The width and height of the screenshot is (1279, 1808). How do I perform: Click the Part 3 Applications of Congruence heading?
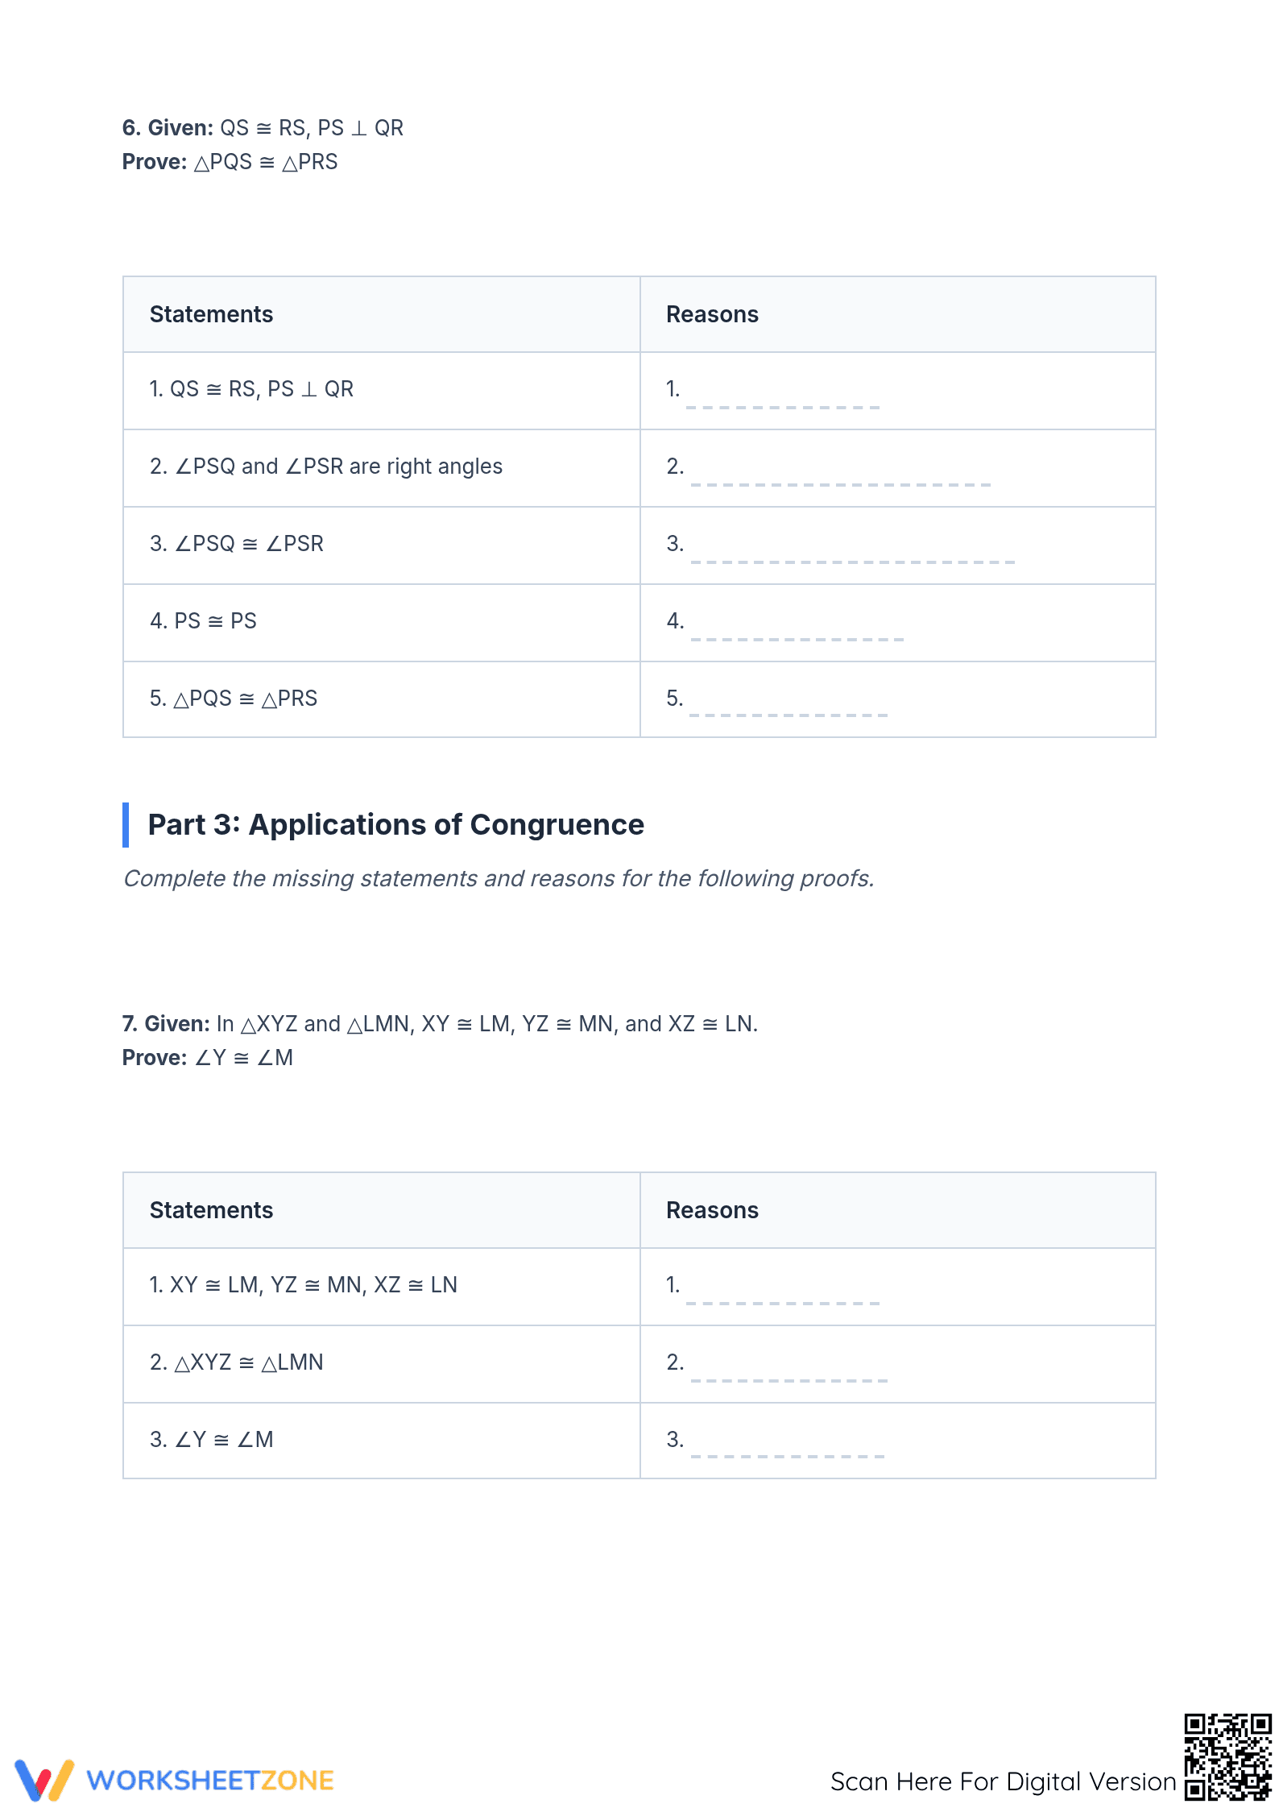pyautogui.click(x=395, y=824)
